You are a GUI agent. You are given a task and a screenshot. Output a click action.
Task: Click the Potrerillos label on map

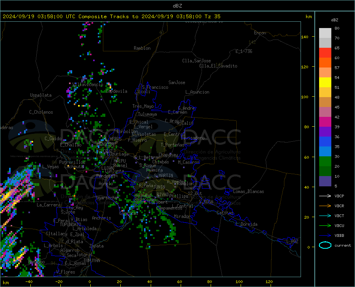[x=72, y=162]
